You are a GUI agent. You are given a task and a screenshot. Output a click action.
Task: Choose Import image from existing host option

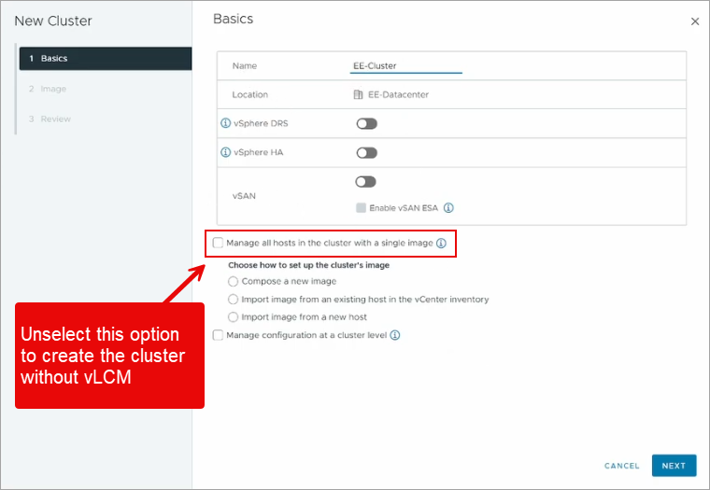coord(234,300)
